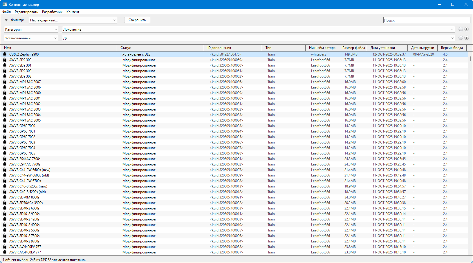This screenshot has height=263, width=473.
Task: Click the locomotive icon beside AWVR GP60 7000
Action: coord(5,126)
